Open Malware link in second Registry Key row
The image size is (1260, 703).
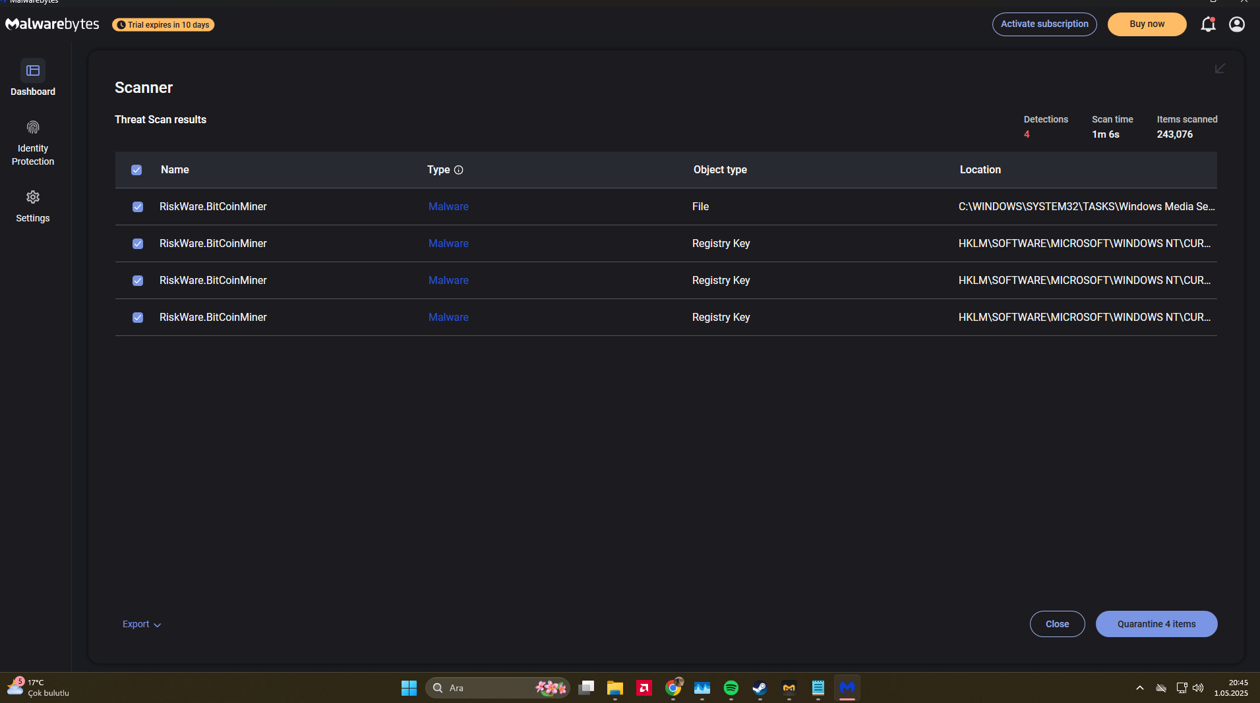tap(448, 281)
